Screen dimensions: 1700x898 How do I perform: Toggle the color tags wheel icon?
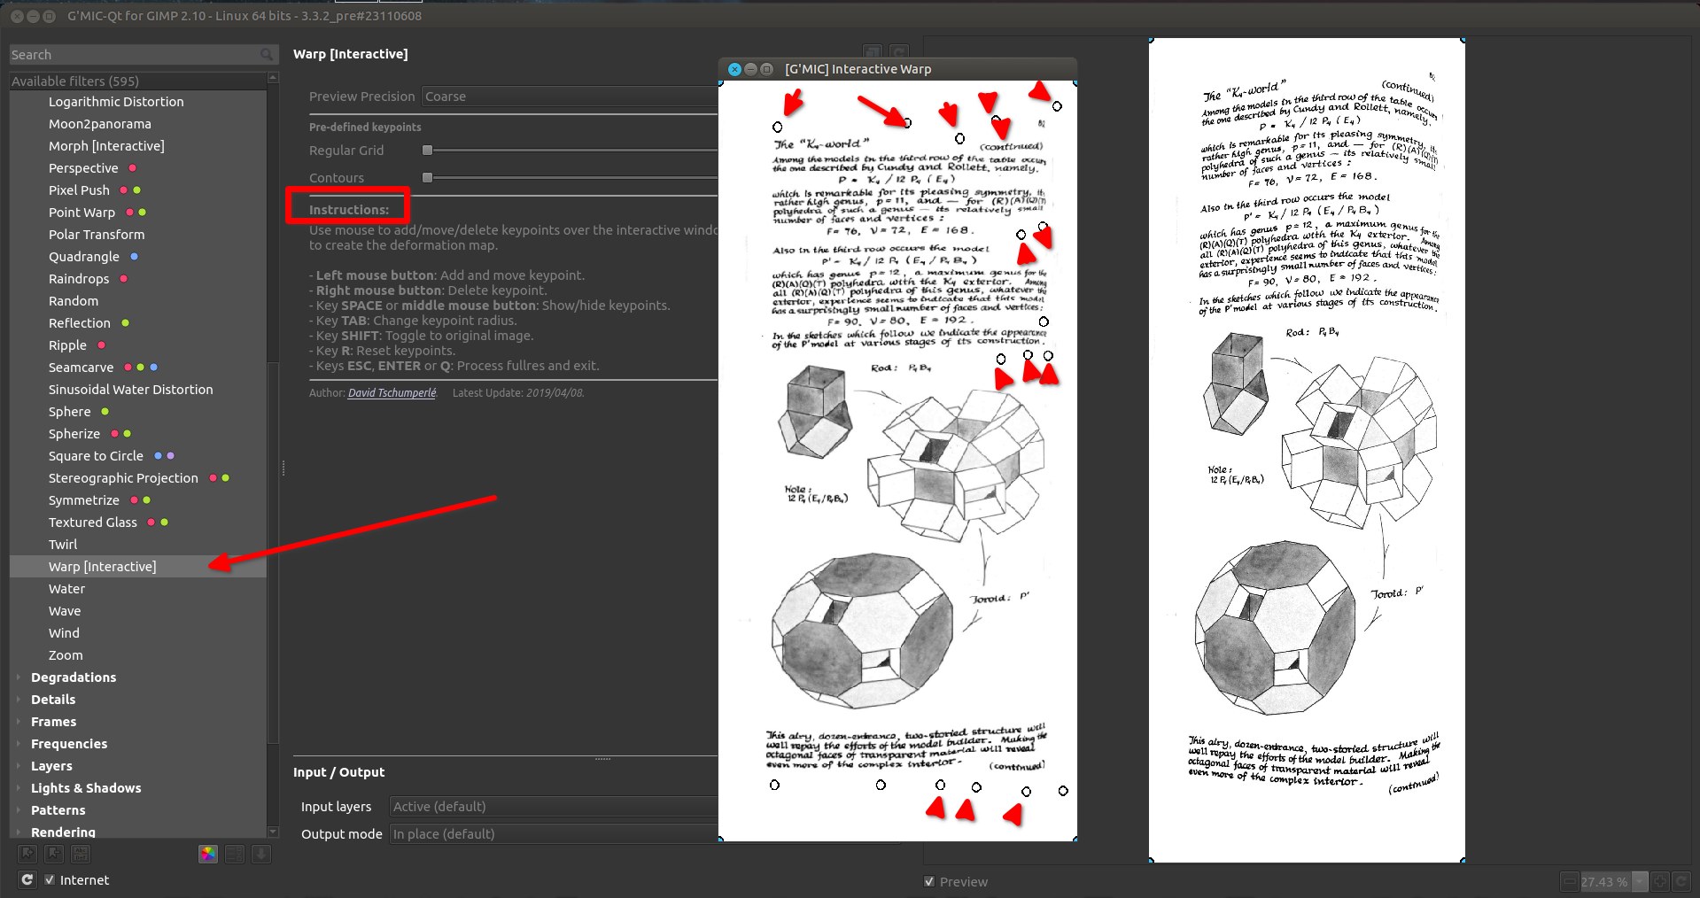(208, 854)
